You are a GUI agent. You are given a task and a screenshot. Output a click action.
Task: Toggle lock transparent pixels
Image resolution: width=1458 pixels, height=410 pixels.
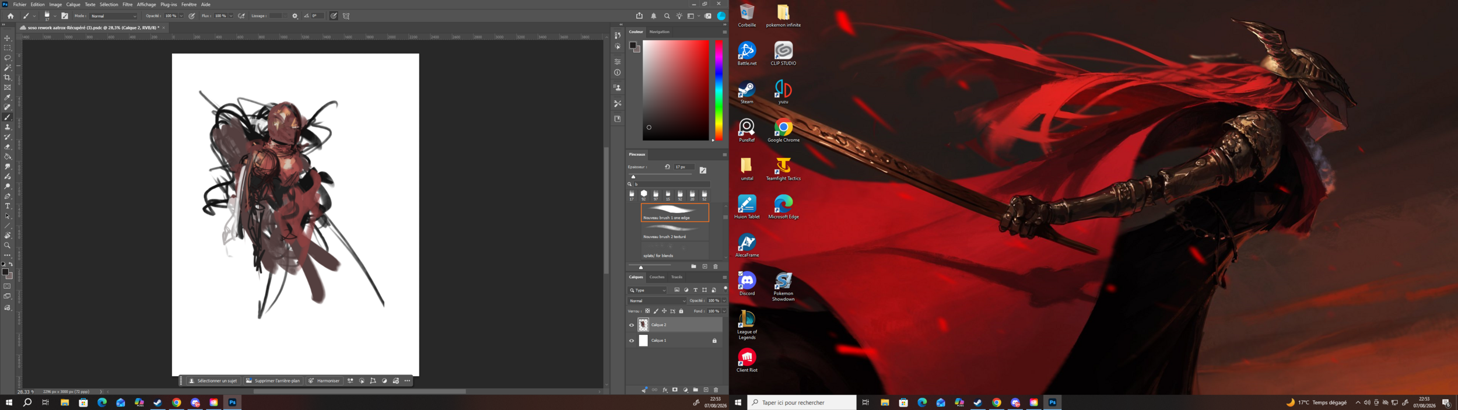647,311
